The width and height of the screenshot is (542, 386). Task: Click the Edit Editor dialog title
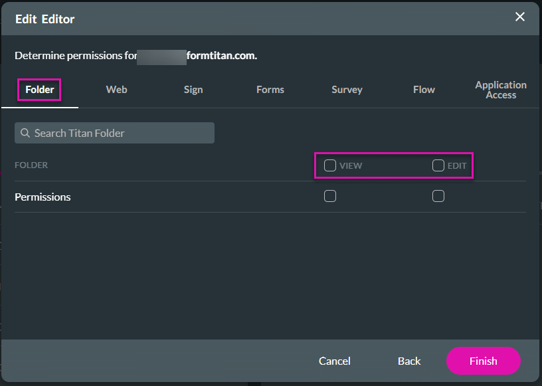[45, 19]
